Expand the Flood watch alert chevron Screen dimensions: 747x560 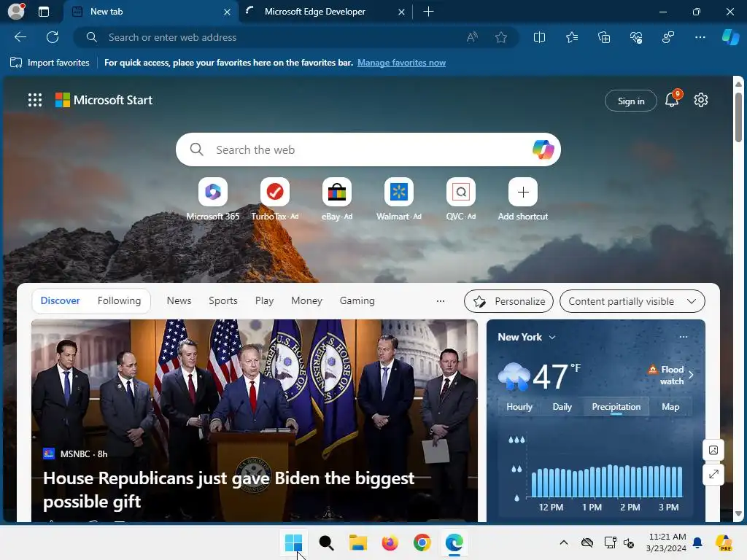(691, 375)
